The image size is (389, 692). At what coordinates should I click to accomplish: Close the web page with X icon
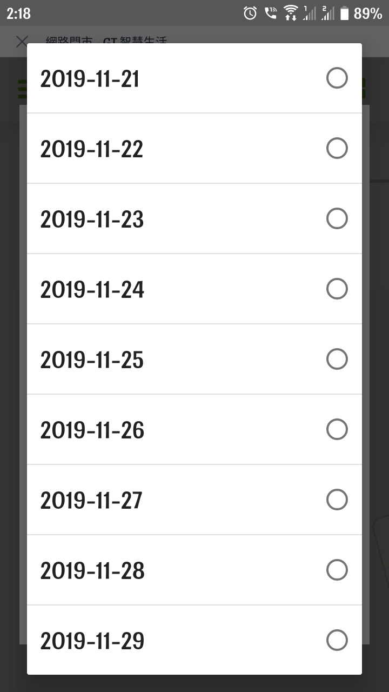click(x=22, y=41)
